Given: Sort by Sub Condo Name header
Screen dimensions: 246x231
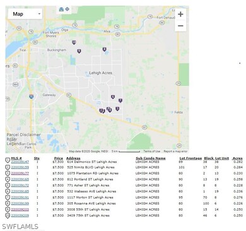Looking at the screenshot, I should click(x=151, y=158).
